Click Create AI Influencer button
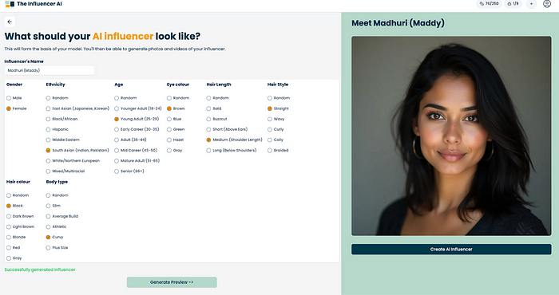This screenshot has height=295, width=559. click(451, 249)
